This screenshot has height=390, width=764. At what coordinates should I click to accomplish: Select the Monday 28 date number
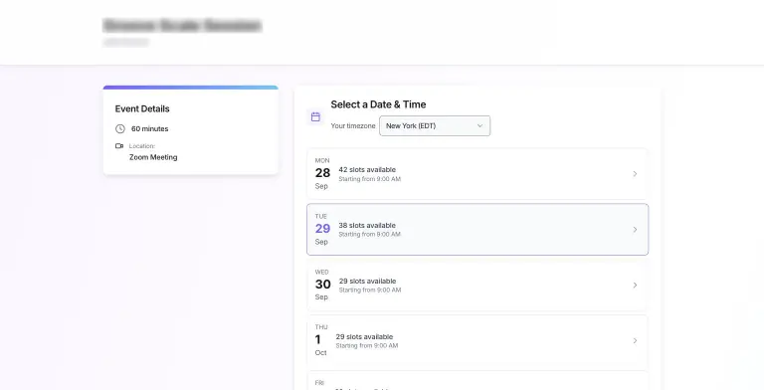point(322,172)
